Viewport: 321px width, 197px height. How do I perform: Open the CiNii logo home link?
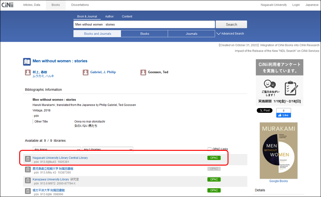point(7,5)
